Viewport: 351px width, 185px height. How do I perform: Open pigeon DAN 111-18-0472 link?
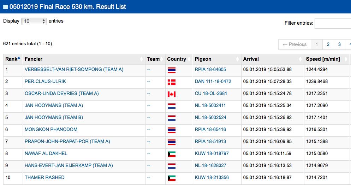point(213,82)
